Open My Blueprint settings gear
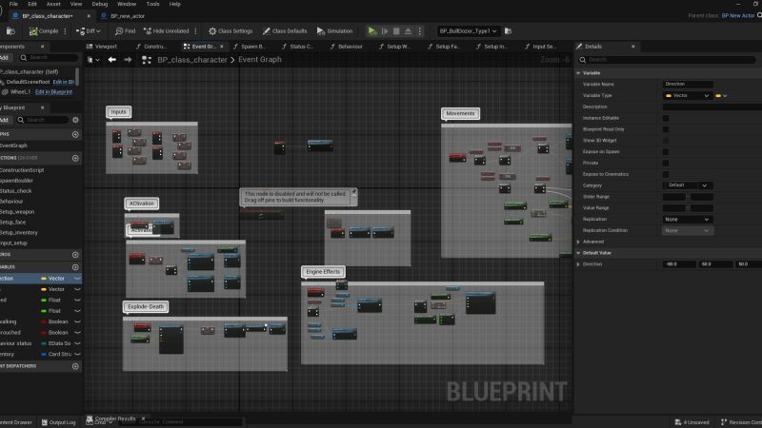This screenshot has width=762, height=428. pos(75,120)
